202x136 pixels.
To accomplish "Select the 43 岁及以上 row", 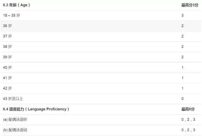I will coord(101,99).
